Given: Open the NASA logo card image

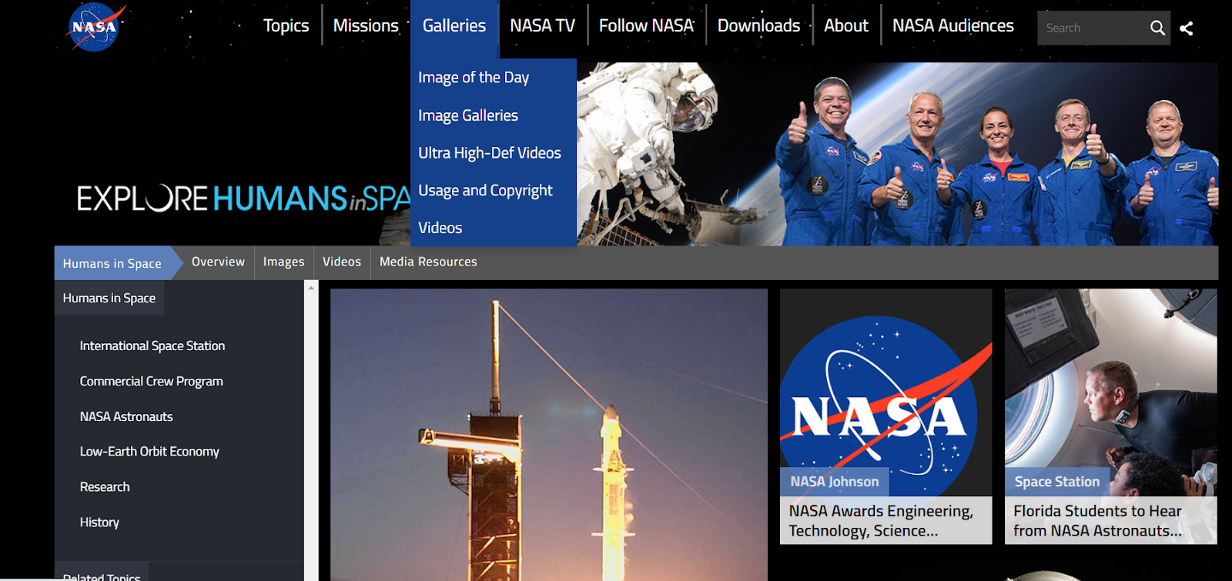Looking at the screenshot, I should tap(885, 392).
